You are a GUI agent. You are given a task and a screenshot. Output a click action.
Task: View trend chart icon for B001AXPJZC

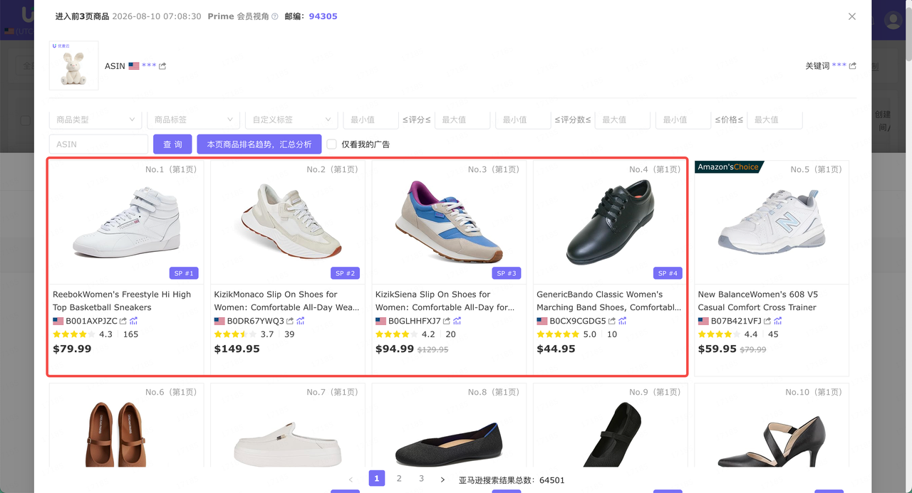click(134, 321)
